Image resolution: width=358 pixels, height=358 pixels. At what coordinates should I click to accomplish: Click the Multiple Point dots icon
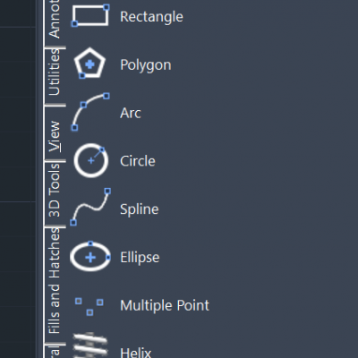click(x=89, y=306)
